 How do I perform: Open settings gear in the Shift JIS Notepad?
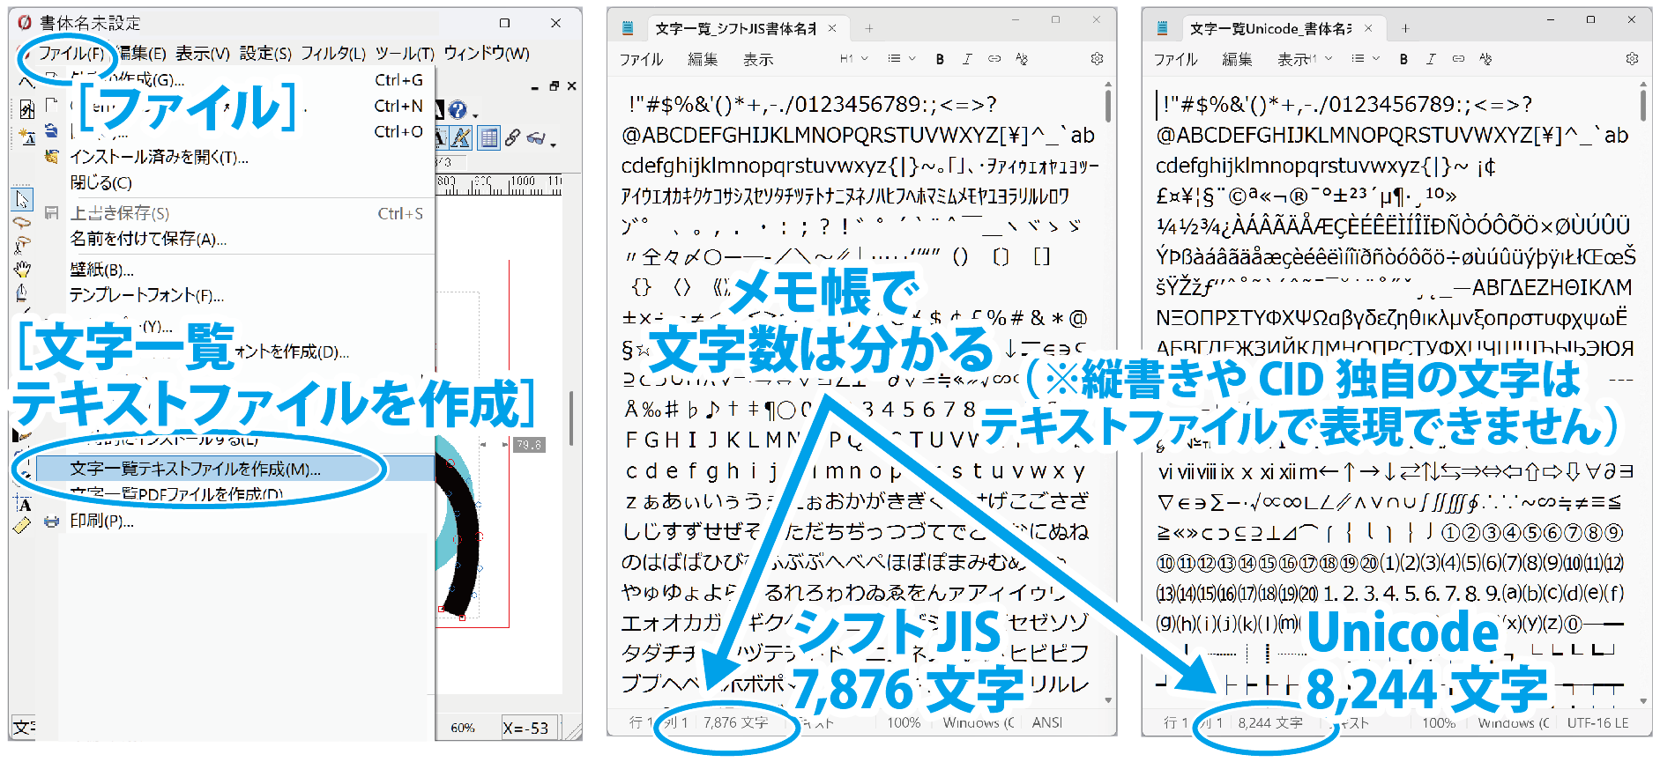pyautogui.click(x=1097, y=59)
